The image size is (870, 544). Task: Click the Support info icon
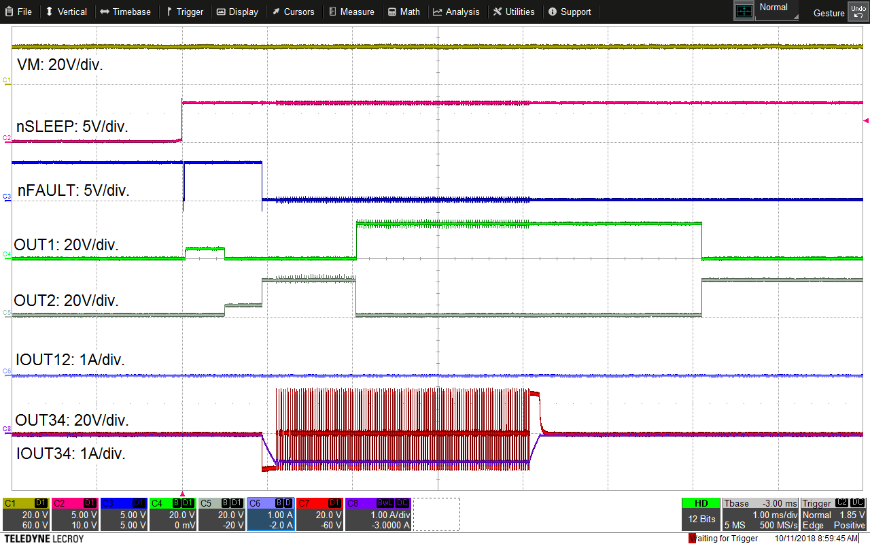(x=552, y=11)
